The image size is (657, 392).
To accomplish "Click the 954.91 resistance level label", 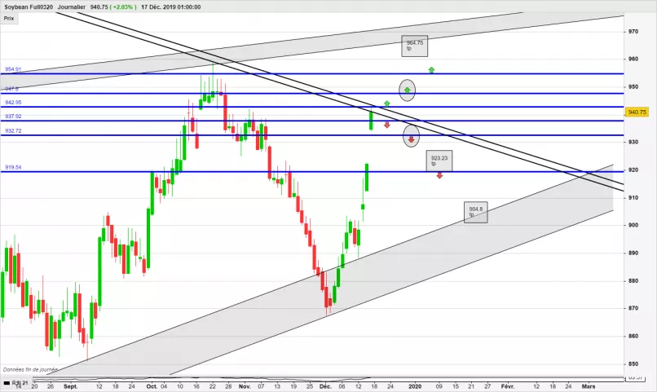I will tap(13, 69).
